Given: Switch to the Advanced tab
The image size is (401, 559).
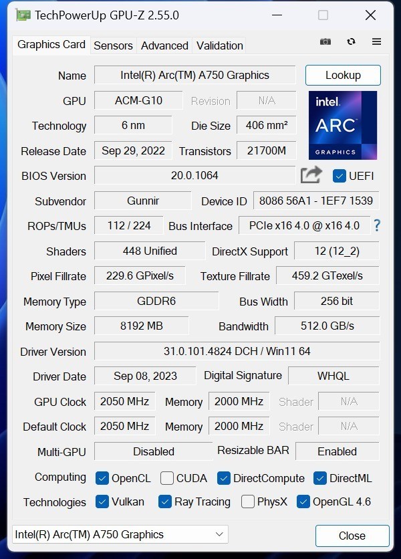Looking at the screenshot, I should [x=164, y=45].
